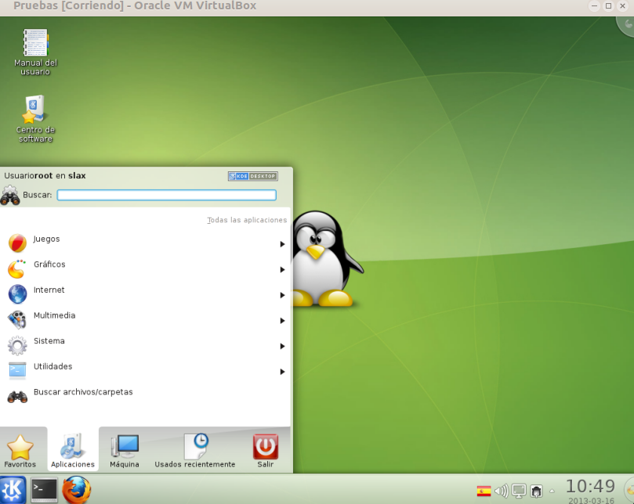This screenshot has width=634, height=504.
Task: Switch to the Favoritos tab
Action: (22, 449)
